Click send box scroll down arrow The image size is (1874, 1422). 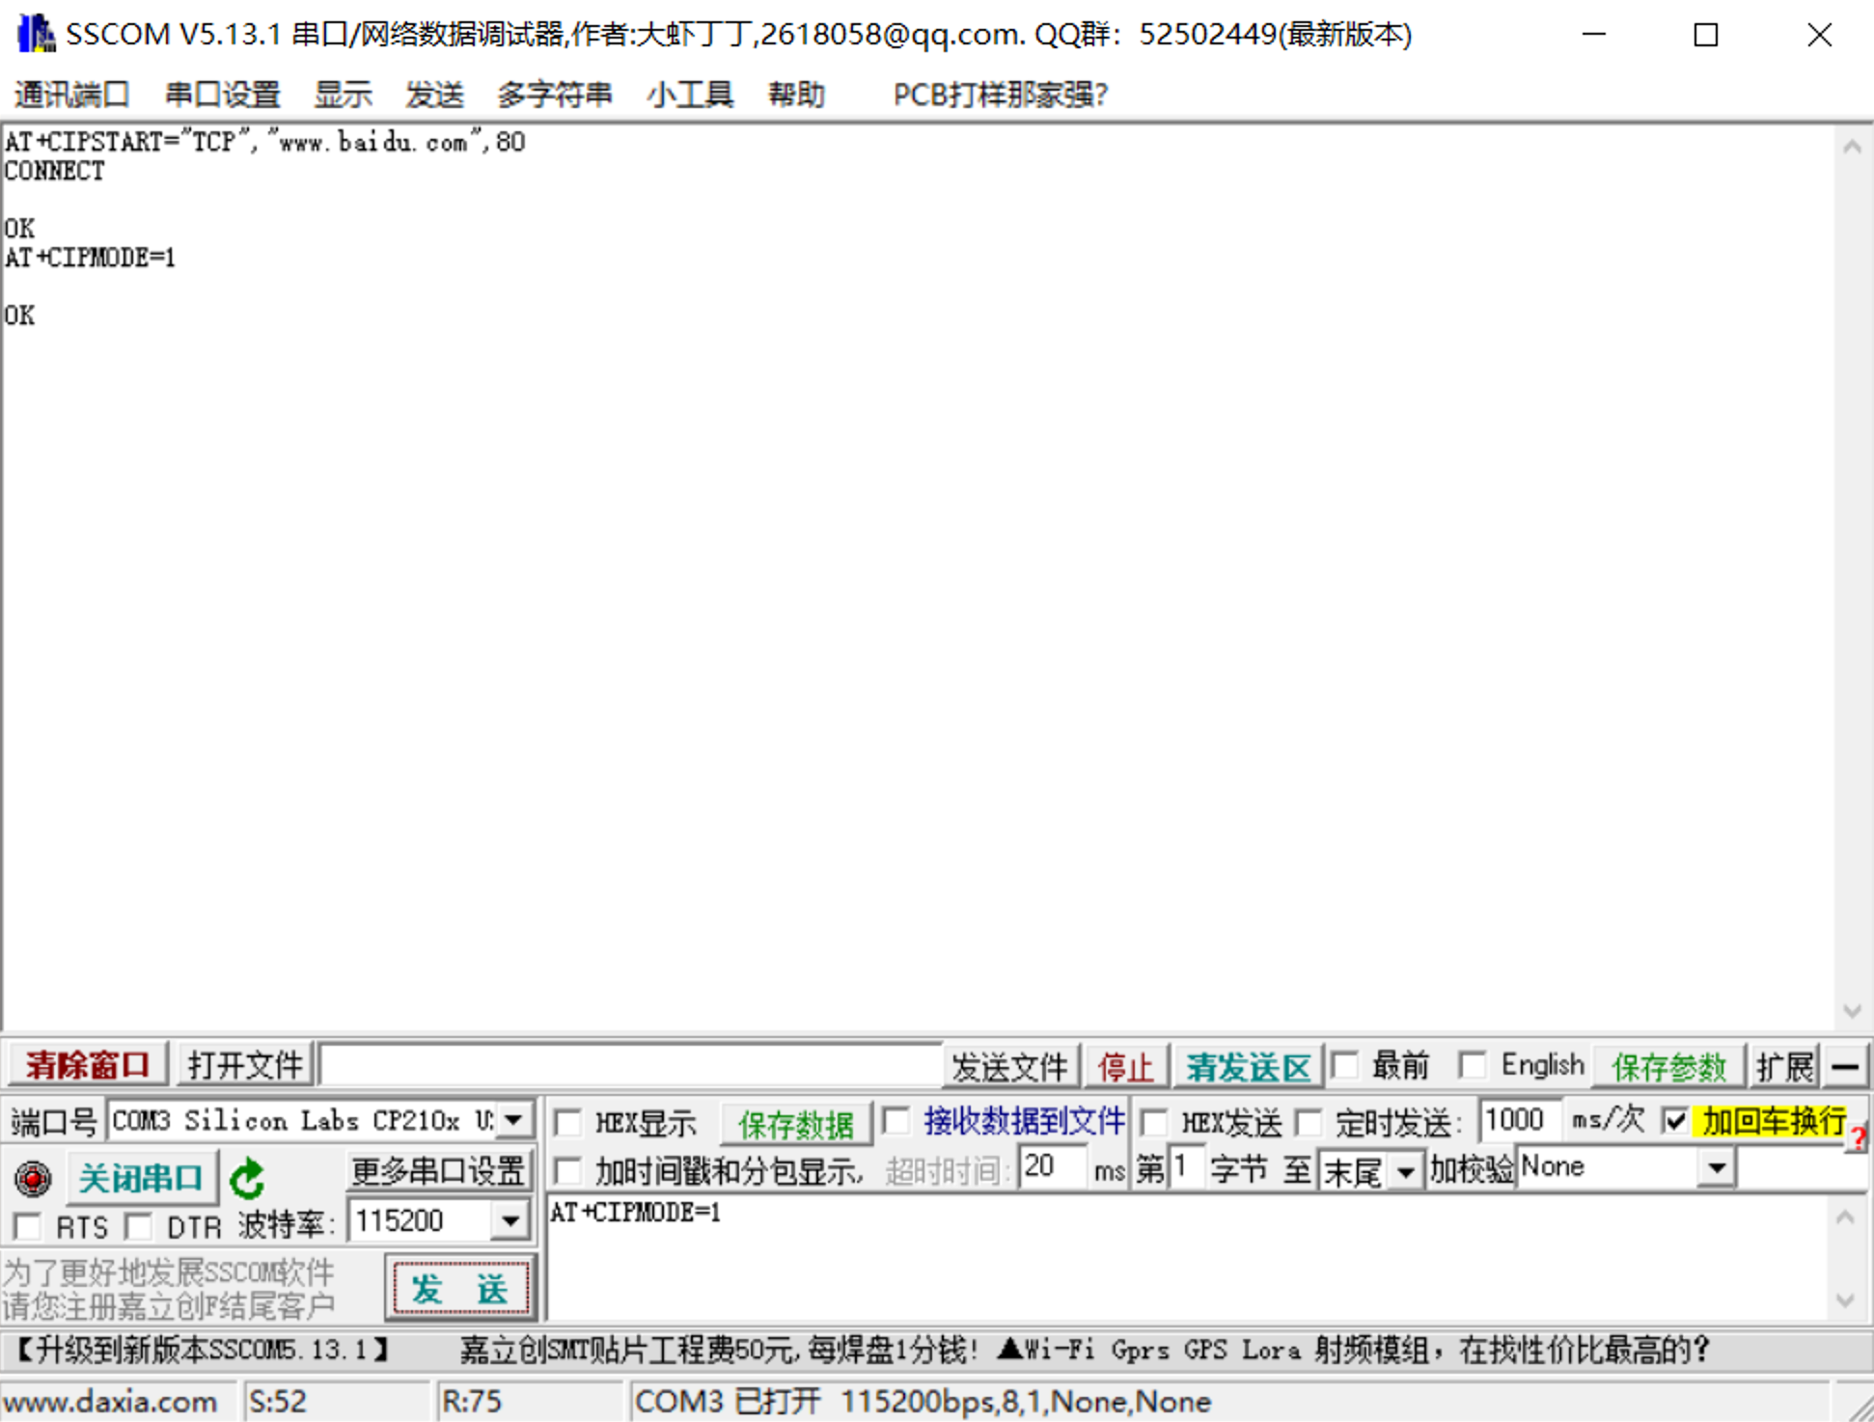tap(1845, 1300)
